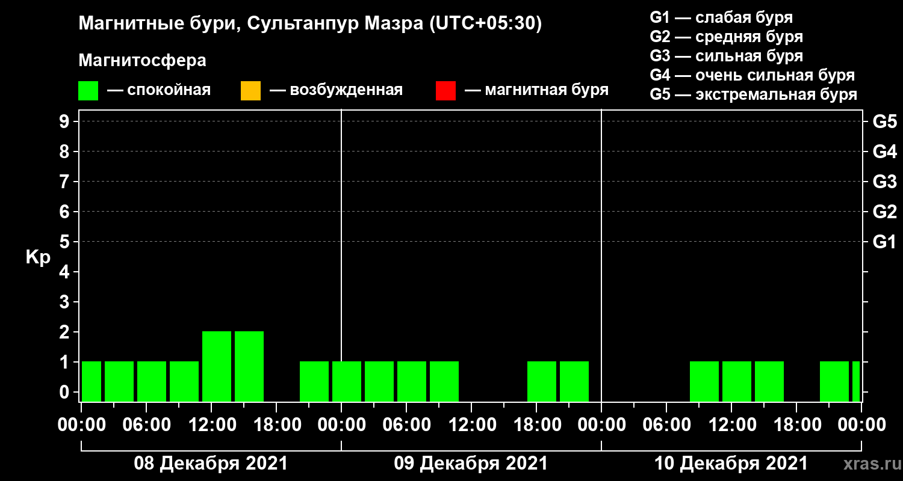
Task: Click the 'G2' label on the right axis
Action: [x=885, y=212]
